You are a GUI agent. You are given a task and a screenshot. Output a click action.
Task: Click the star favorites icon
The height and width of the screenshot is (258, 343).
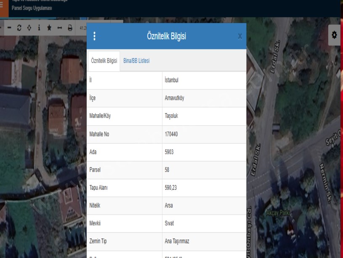click(49, 28)
